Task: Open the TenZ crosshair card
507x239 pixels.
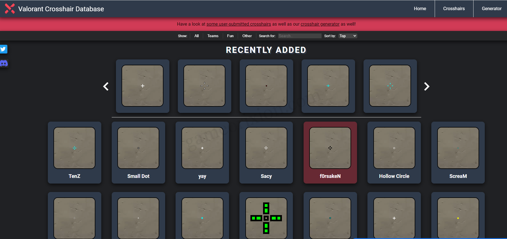Action: tap(75, 153)
